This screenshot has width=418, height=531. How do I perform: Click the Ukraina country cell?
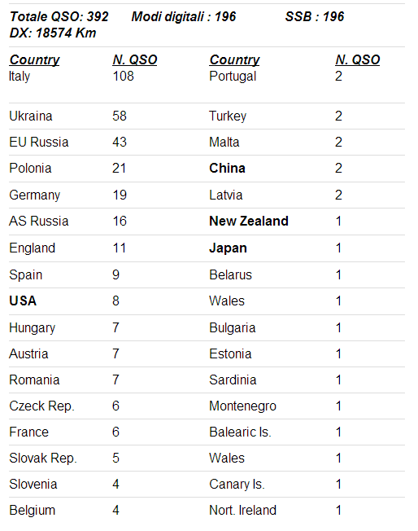(x=31, y=116)
